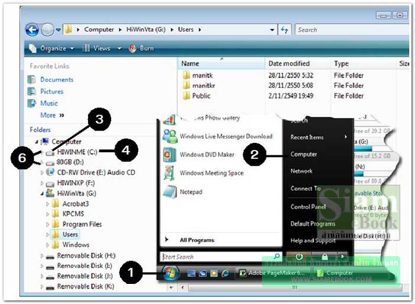Click the Burn toolbar button
This screenshot has width=415, height=304.
141,48
